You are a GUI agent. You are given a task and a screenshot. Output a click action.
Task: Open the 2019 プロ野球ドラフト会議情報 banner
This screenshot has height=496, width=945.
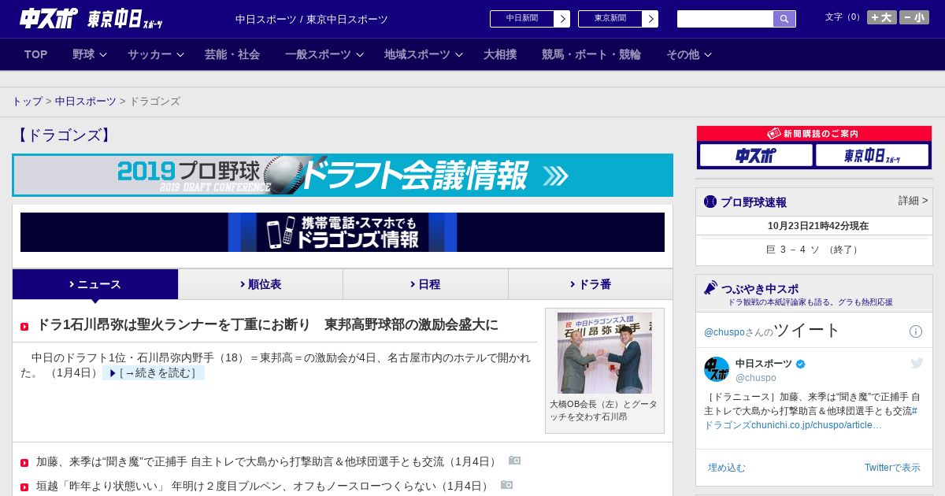pos(343,175)
